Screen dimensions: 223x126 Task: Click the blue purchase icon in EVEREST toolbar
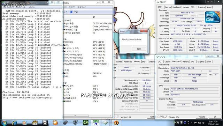71,12
